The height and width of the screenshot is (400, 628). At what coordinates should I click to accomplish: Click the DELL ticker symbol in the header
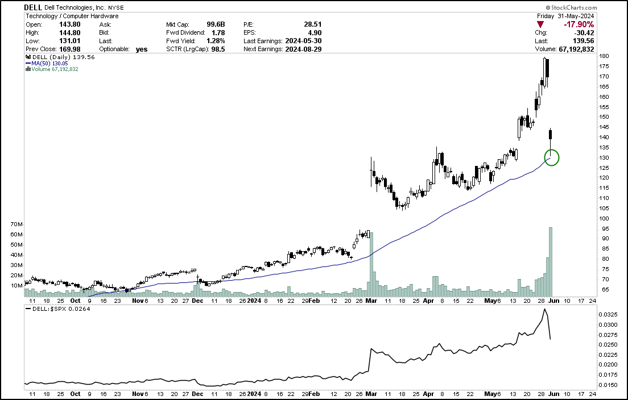pos(34,7)
